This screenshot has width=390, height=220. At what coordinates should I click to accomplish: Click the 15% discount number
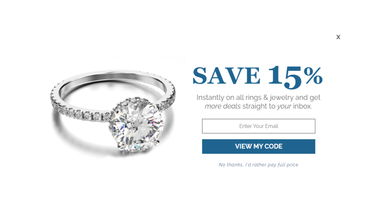(295, 77)
